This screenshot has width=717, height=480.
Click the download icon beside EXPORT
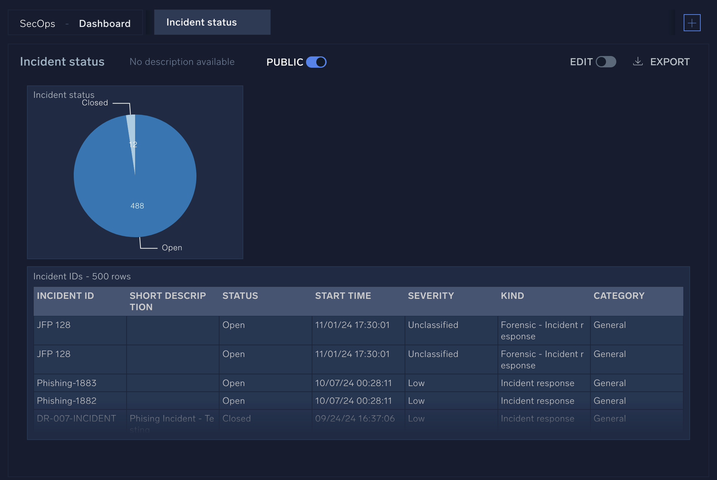[638, 61]
